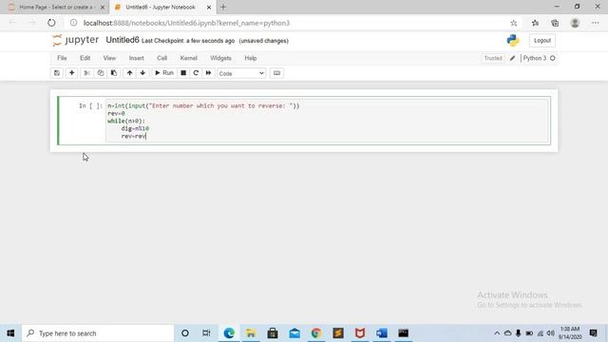608x342 pixels.
Task: Open the Edit menu
Action: point(85,58)
